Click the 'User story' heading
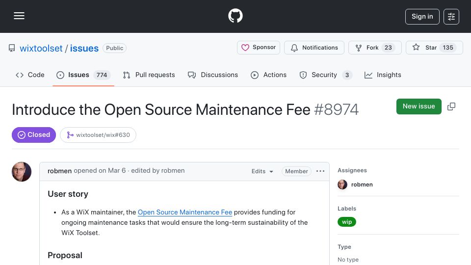 [68, 194]
